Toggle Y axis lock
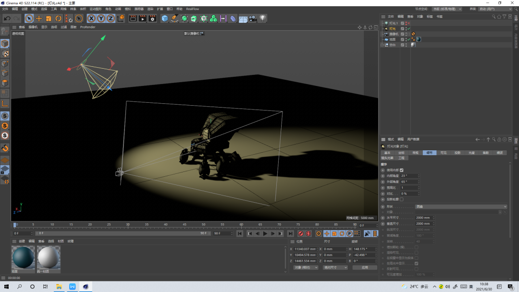This screenshot has height=292, width=519. click(x=101, y=19)
